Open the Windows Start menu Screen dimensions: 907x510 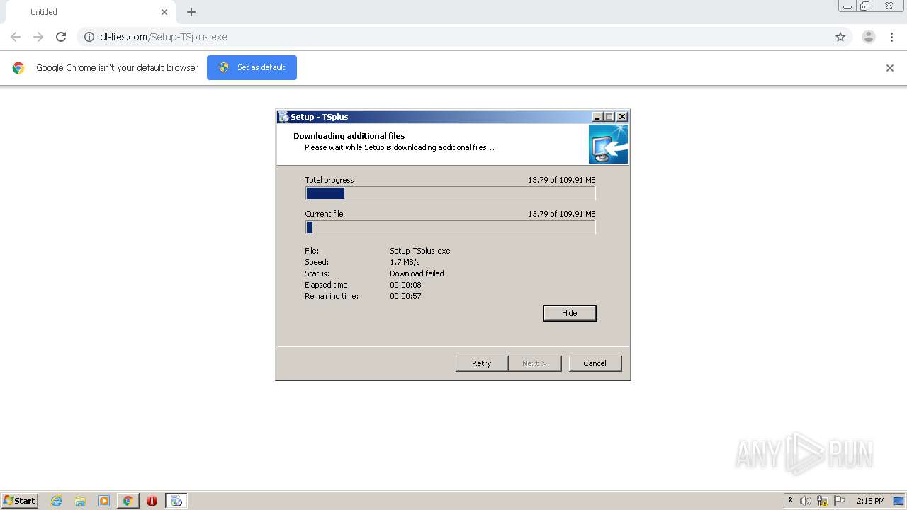[20, 501]
